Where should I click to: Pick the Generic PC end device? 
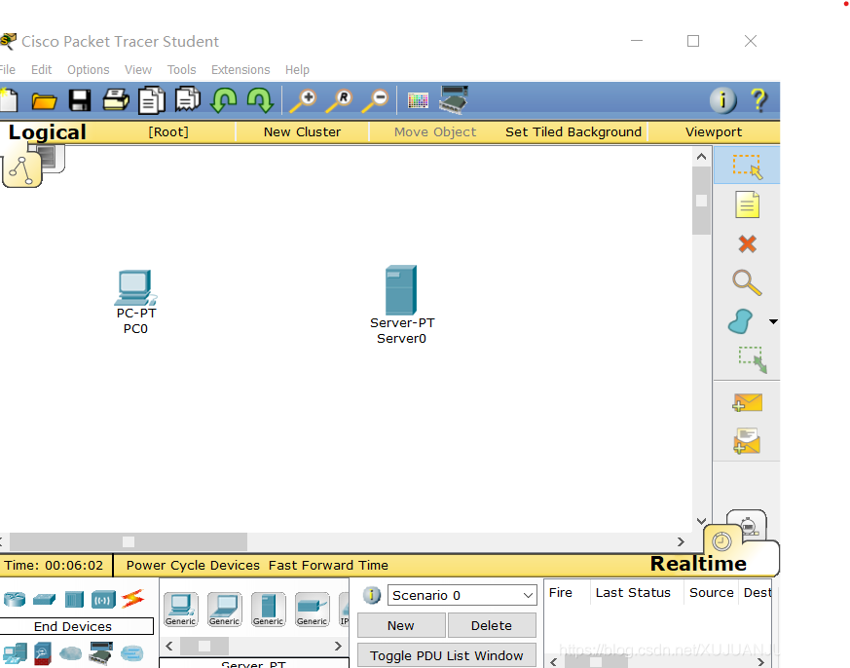[x=180, y=609]
